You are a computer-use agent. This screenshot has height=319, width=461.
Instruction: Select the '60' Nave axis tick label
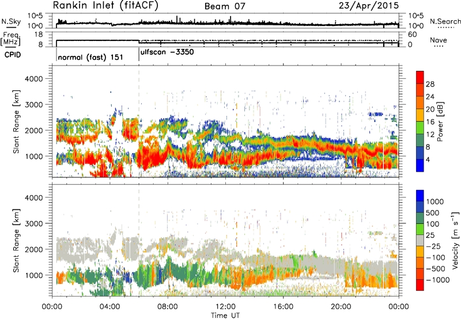413,35
